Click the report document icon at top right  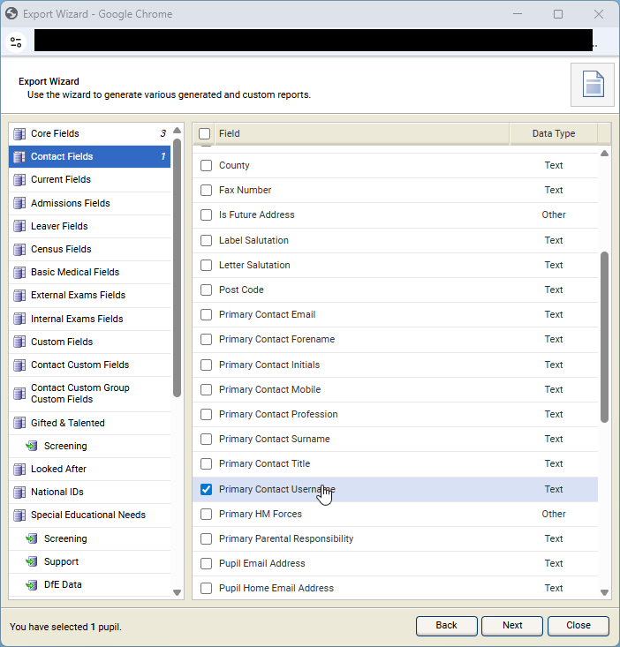593,85
